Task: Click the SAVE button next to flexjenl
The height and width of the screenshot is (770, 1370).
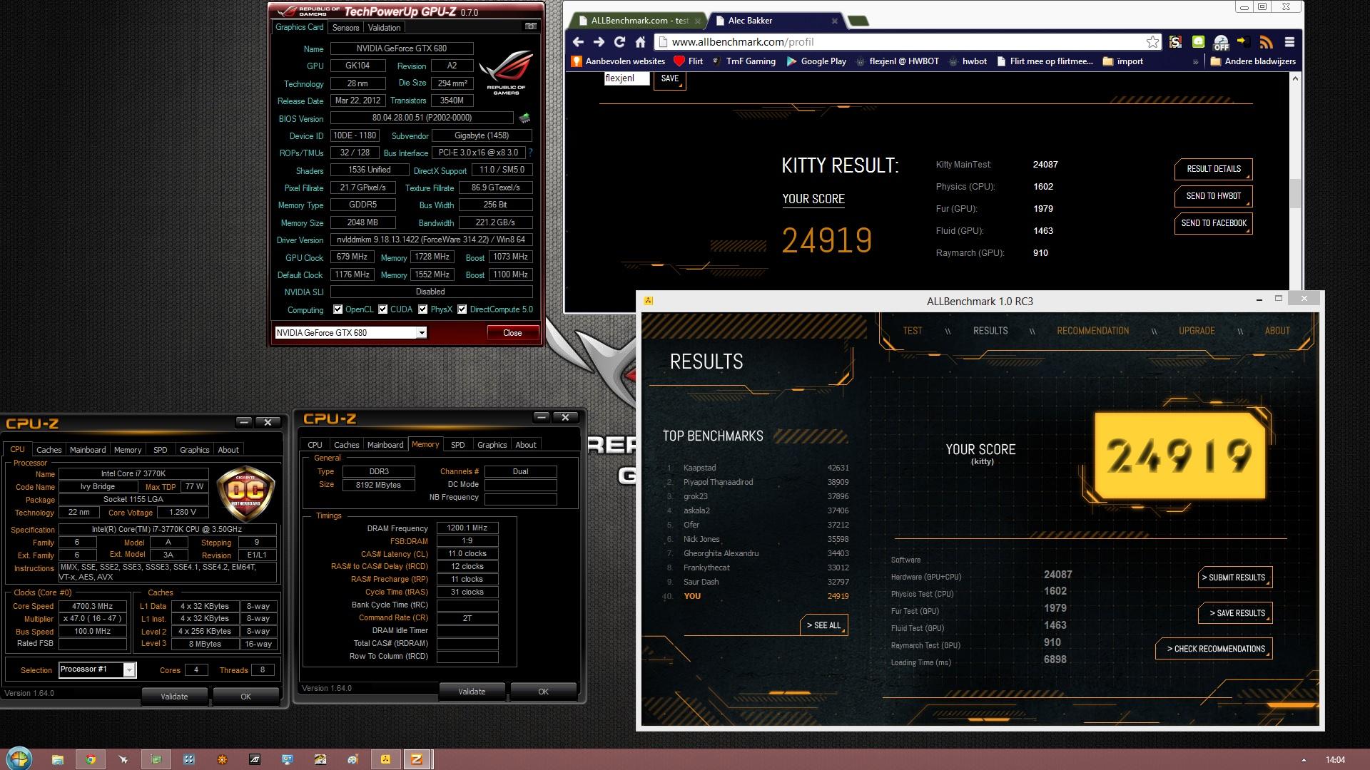Action: point(669,79)
